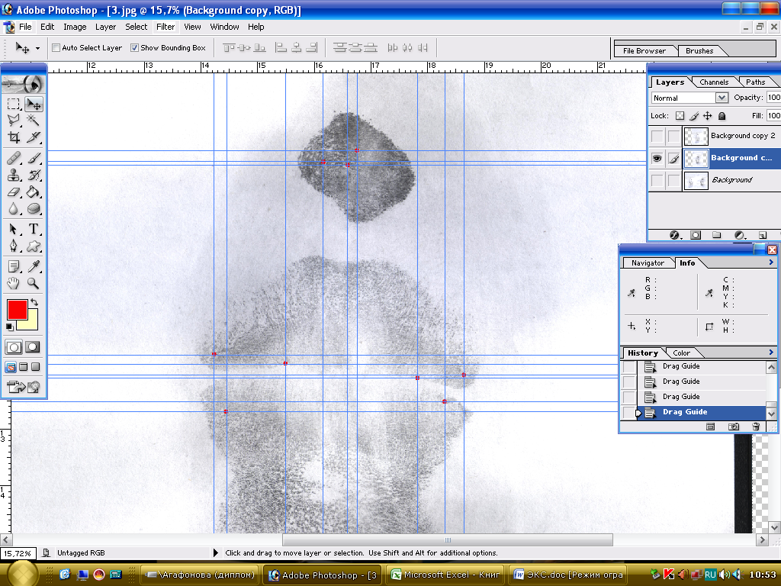
Task: Select the Hand tool
Action: coord(14,283)
